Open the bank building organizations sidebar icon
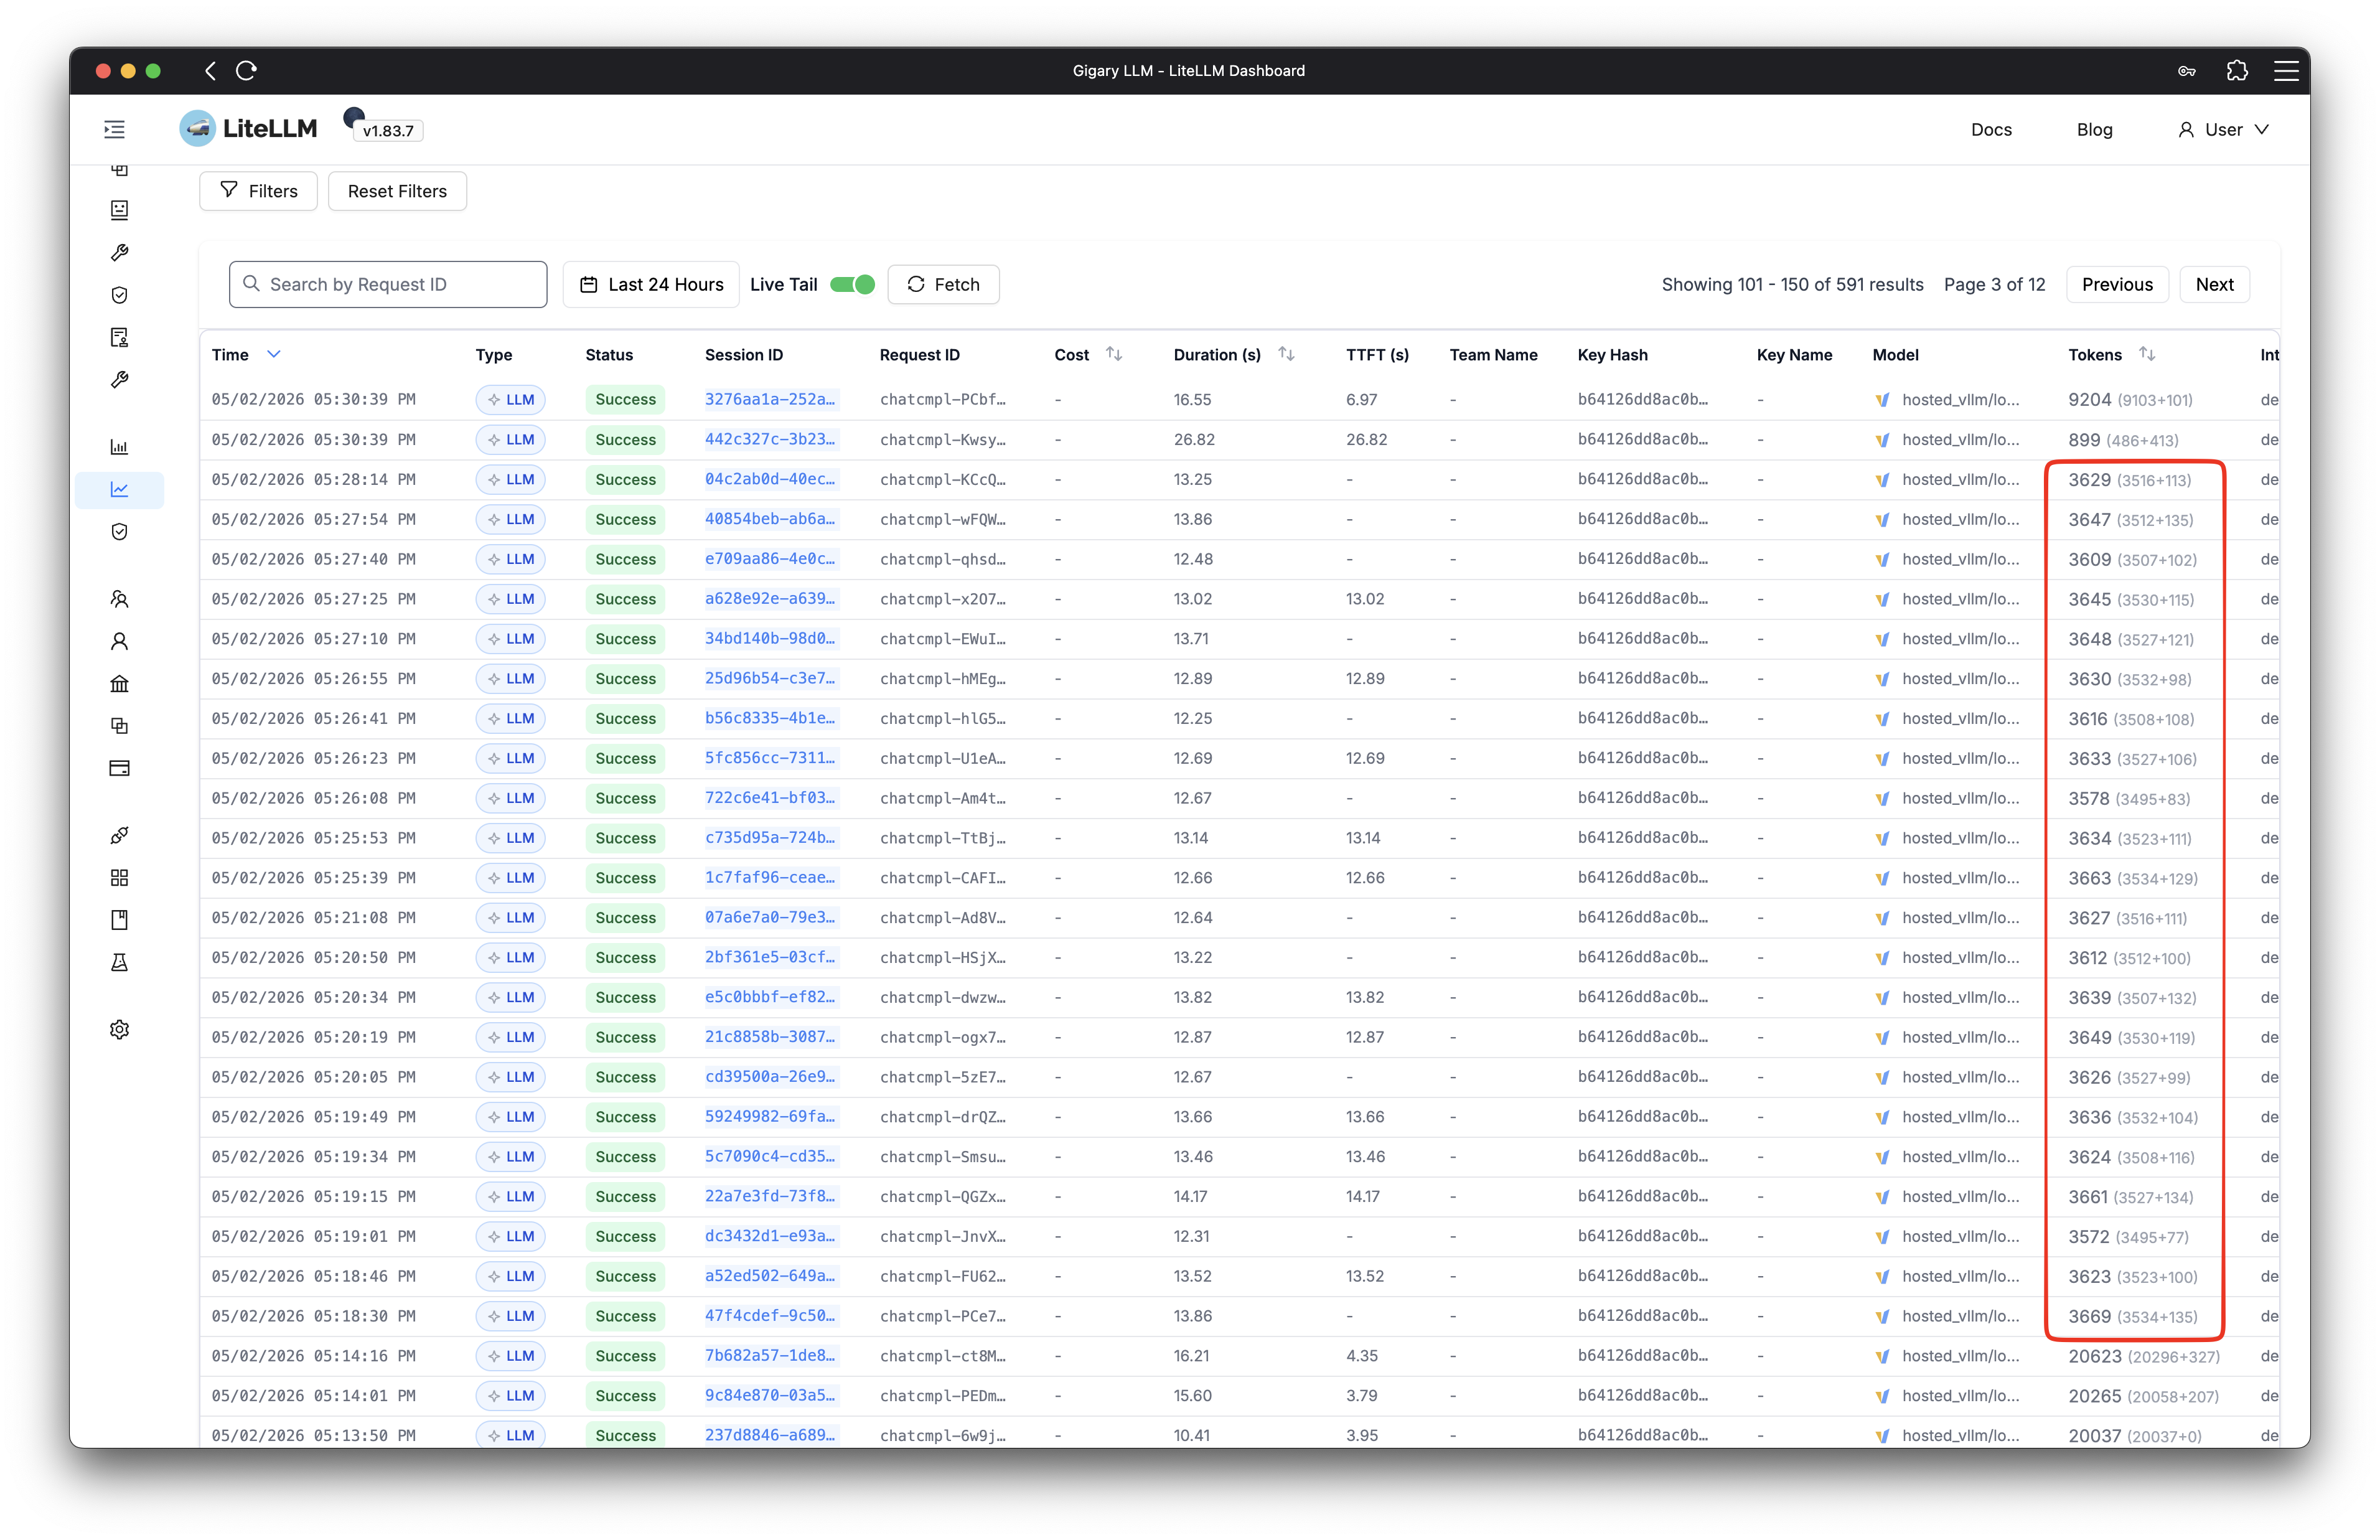The height and width of the screenshot is (1540, 2380). tap(119, 684)
